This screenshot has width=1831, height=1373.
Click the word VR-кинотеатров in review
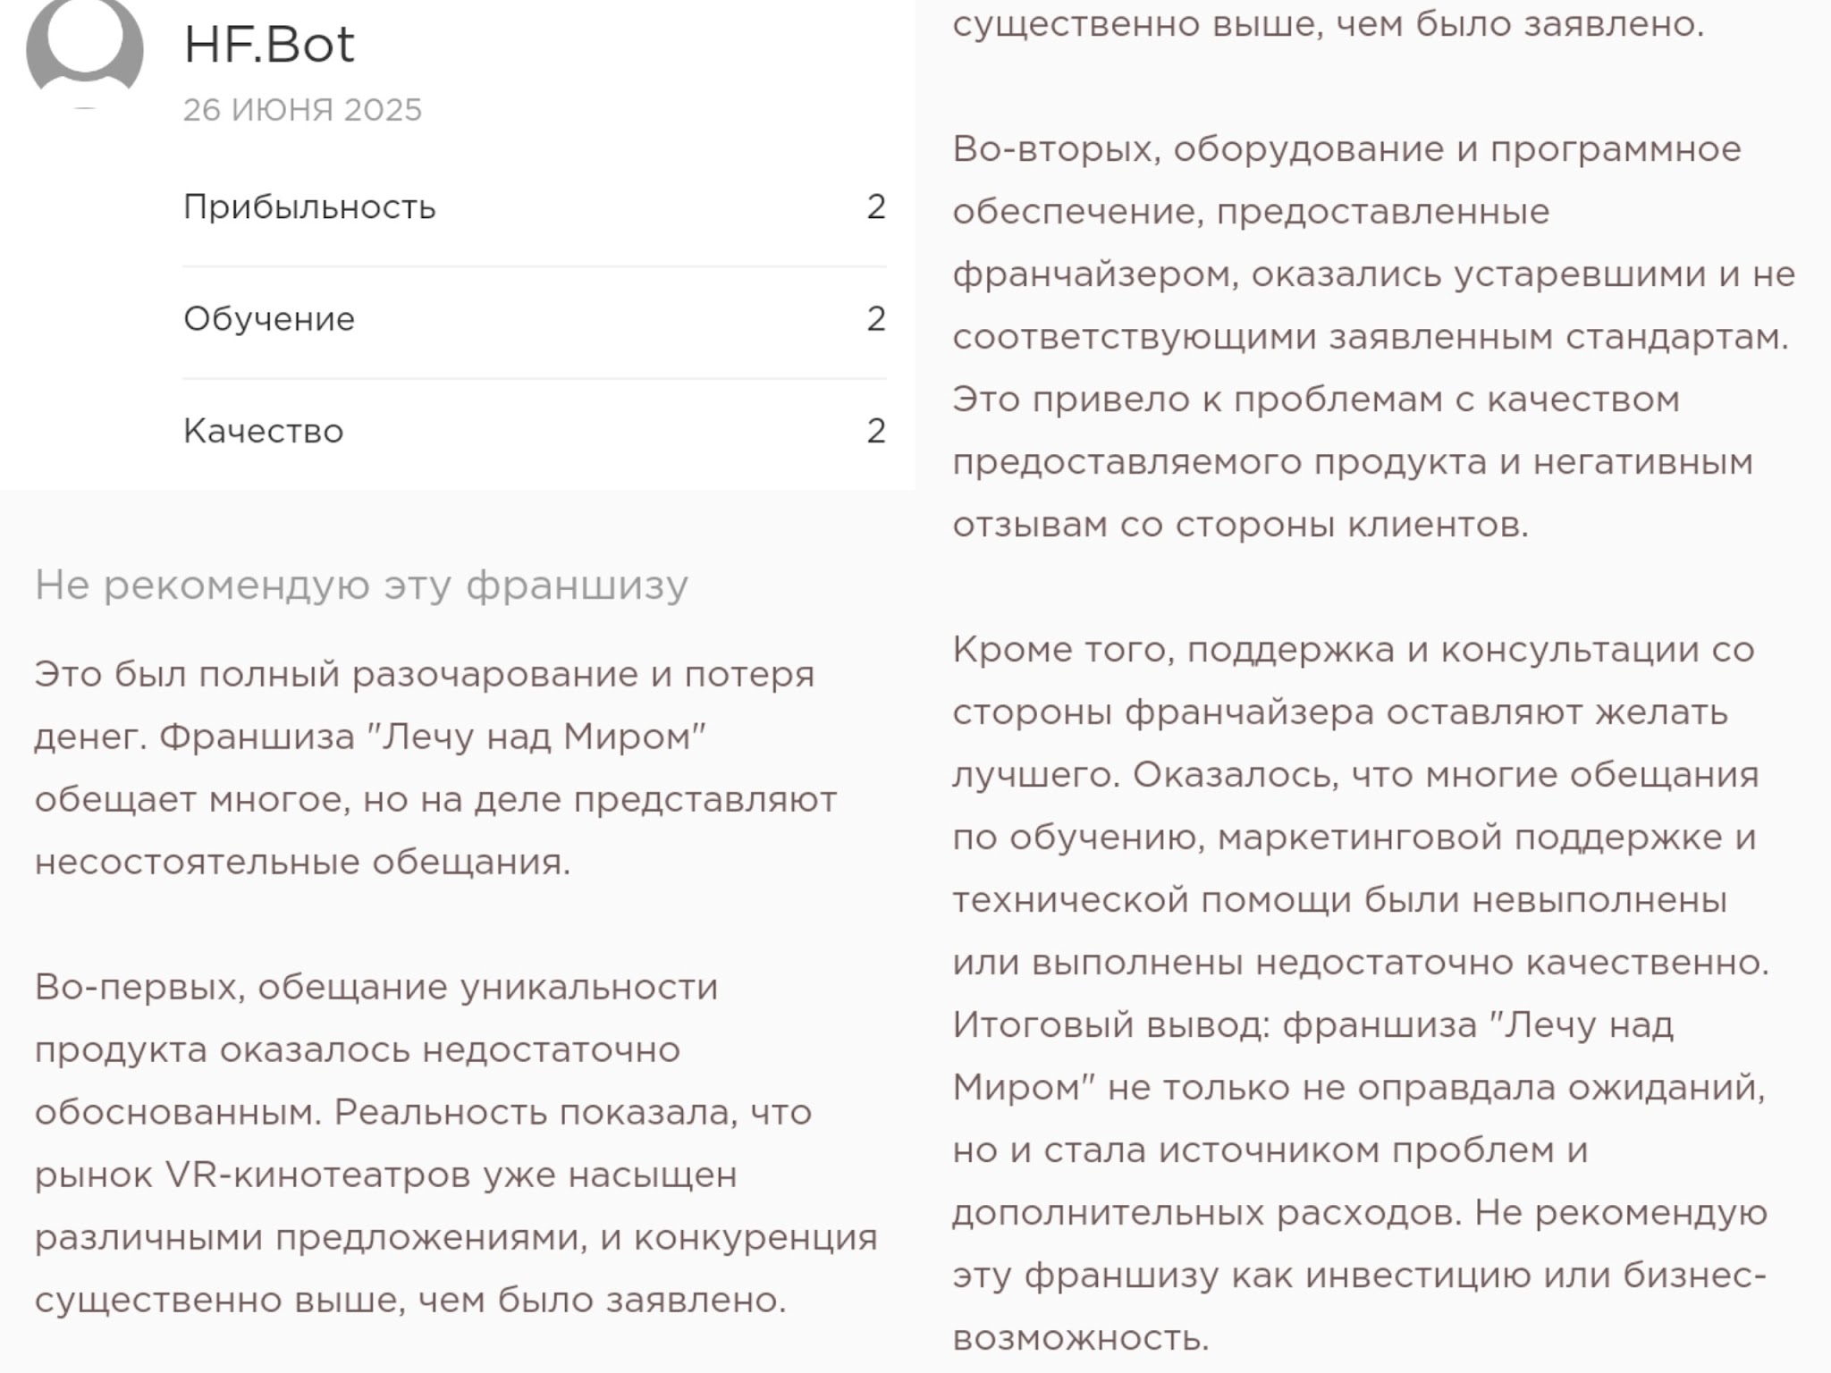317,1175
